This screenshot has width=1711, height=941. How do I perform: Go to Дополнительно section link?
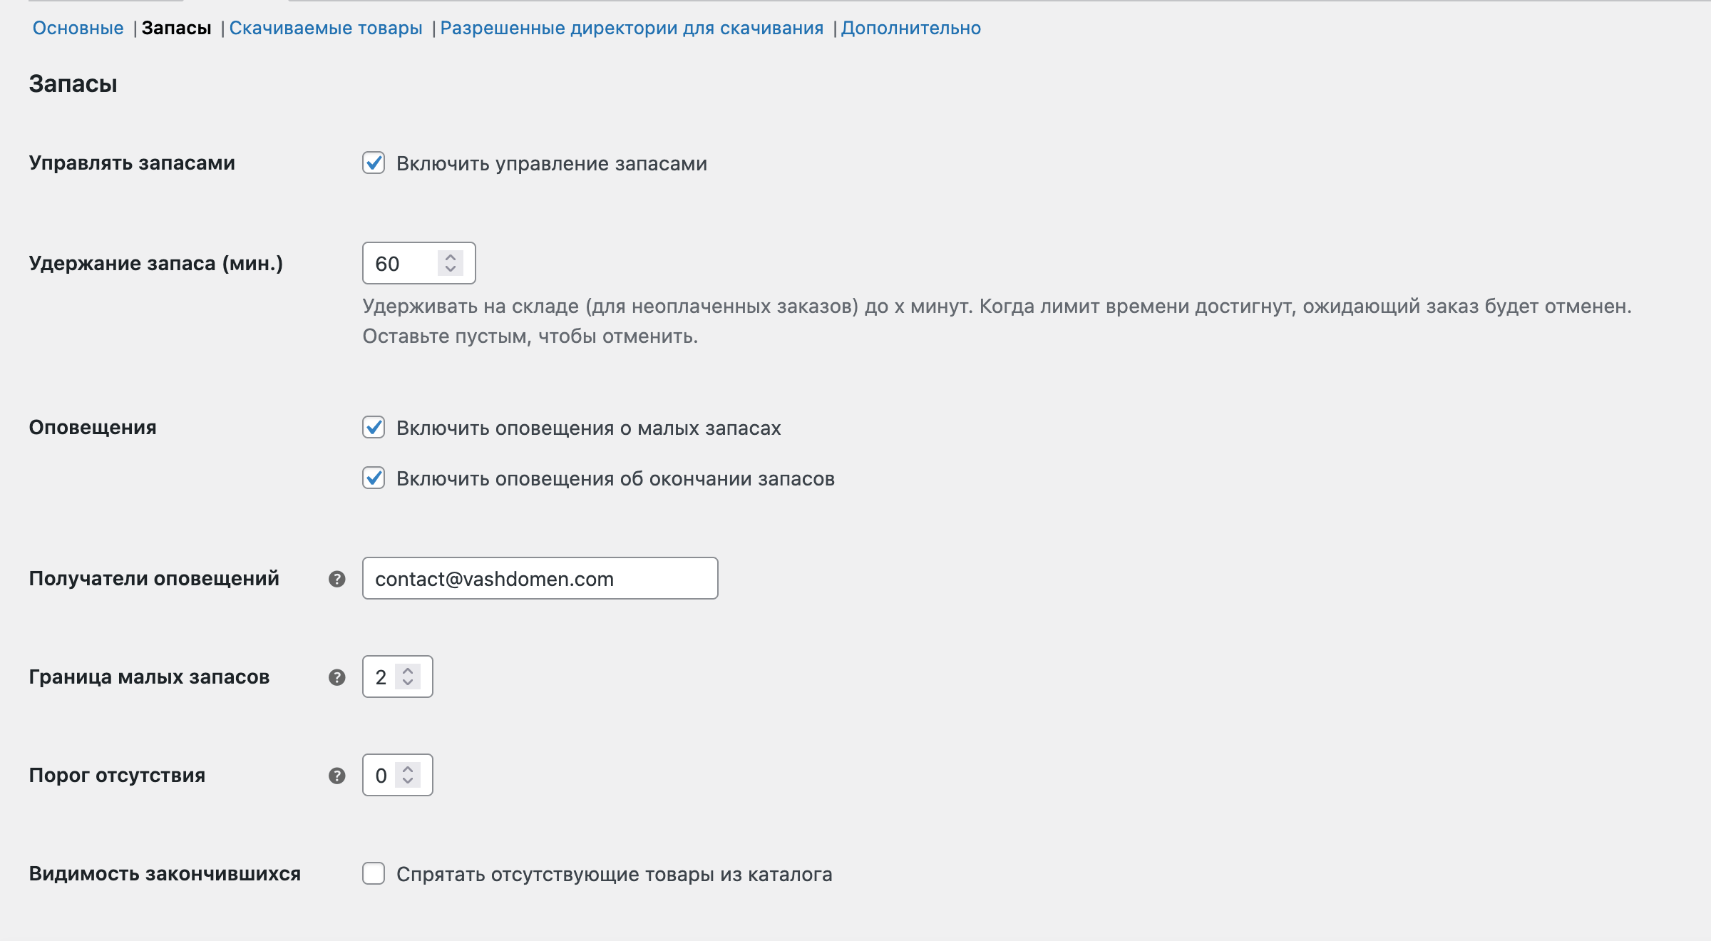click(x=910, y=29)
